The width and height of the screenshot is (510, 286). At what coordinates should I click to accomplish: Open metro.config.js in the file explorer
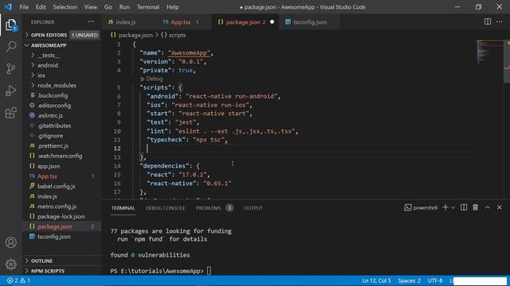click(x=62, y=207)
